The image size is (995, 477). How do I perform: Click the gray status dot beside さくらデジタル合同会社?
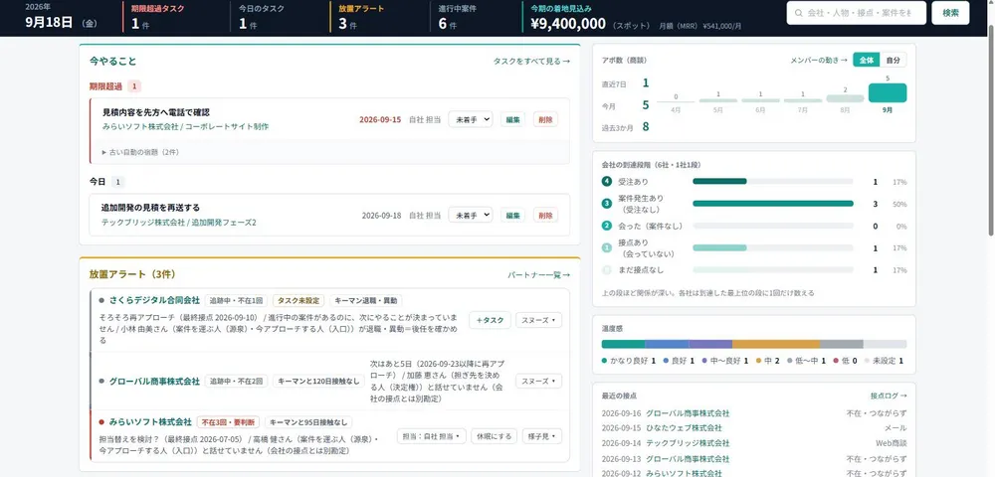pyautogui.click(x=101, y=300)
